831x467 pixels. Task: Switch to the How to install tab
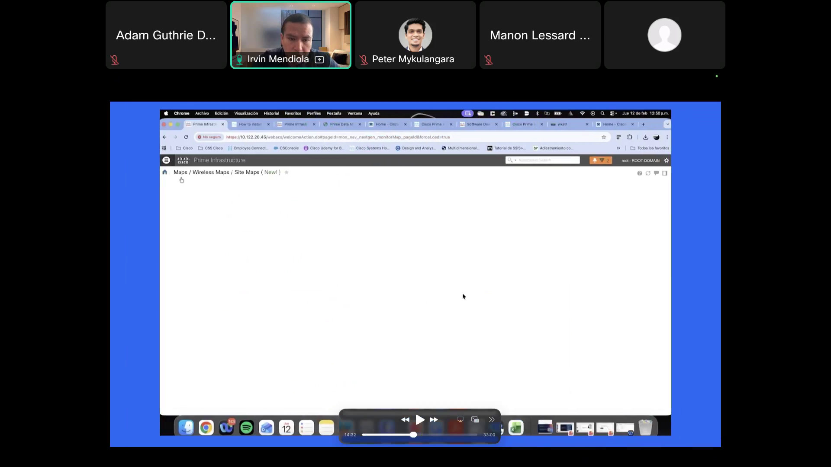[250, 124]
